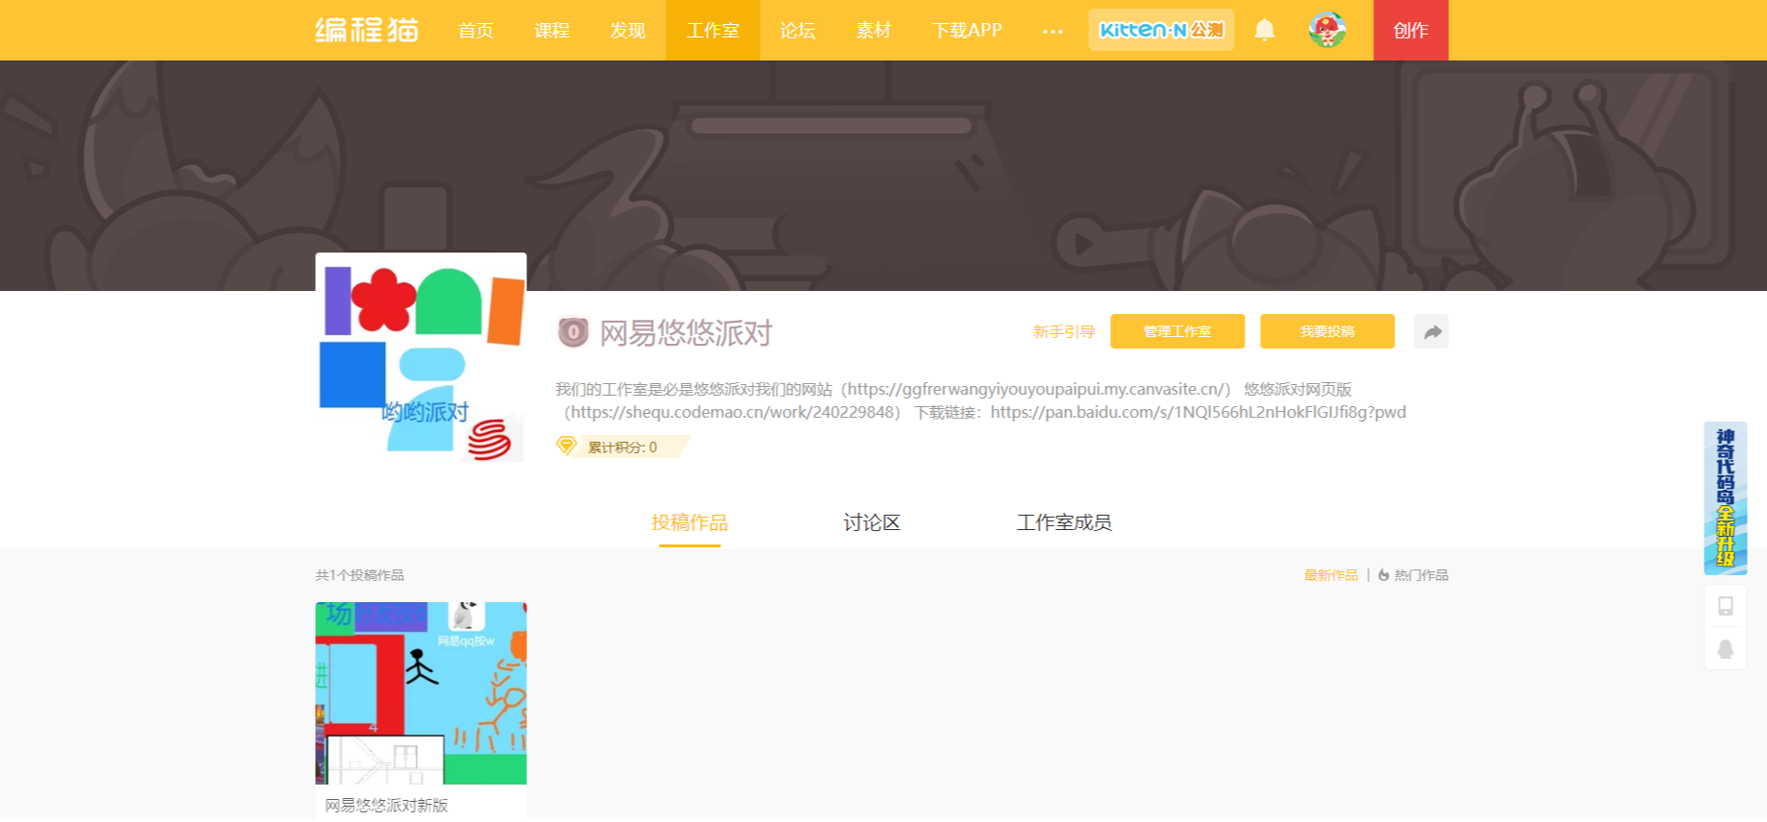
Task: Open the notifications bell
Action: [1265, 30]
